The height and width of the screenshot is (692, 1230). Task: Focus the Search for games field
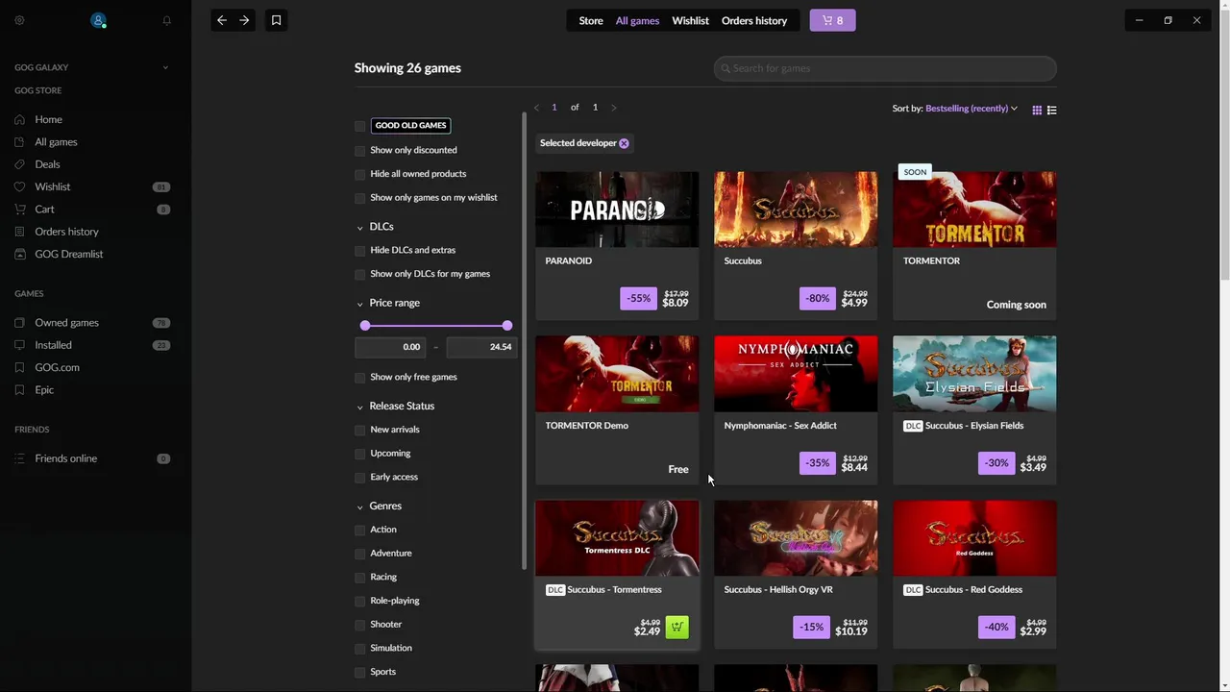pyautogui.click(x=885, y=68)
